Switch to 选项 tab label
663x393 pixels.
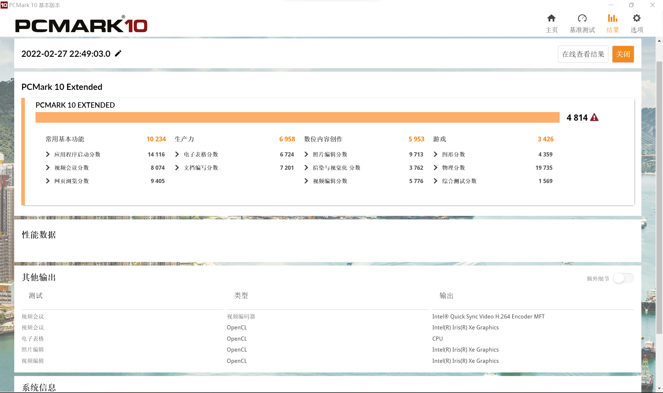pos(637,30)
